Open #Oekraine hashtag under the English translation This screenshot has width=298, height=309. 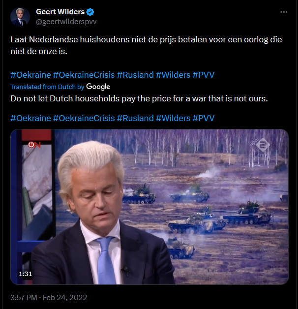point(30,118)
